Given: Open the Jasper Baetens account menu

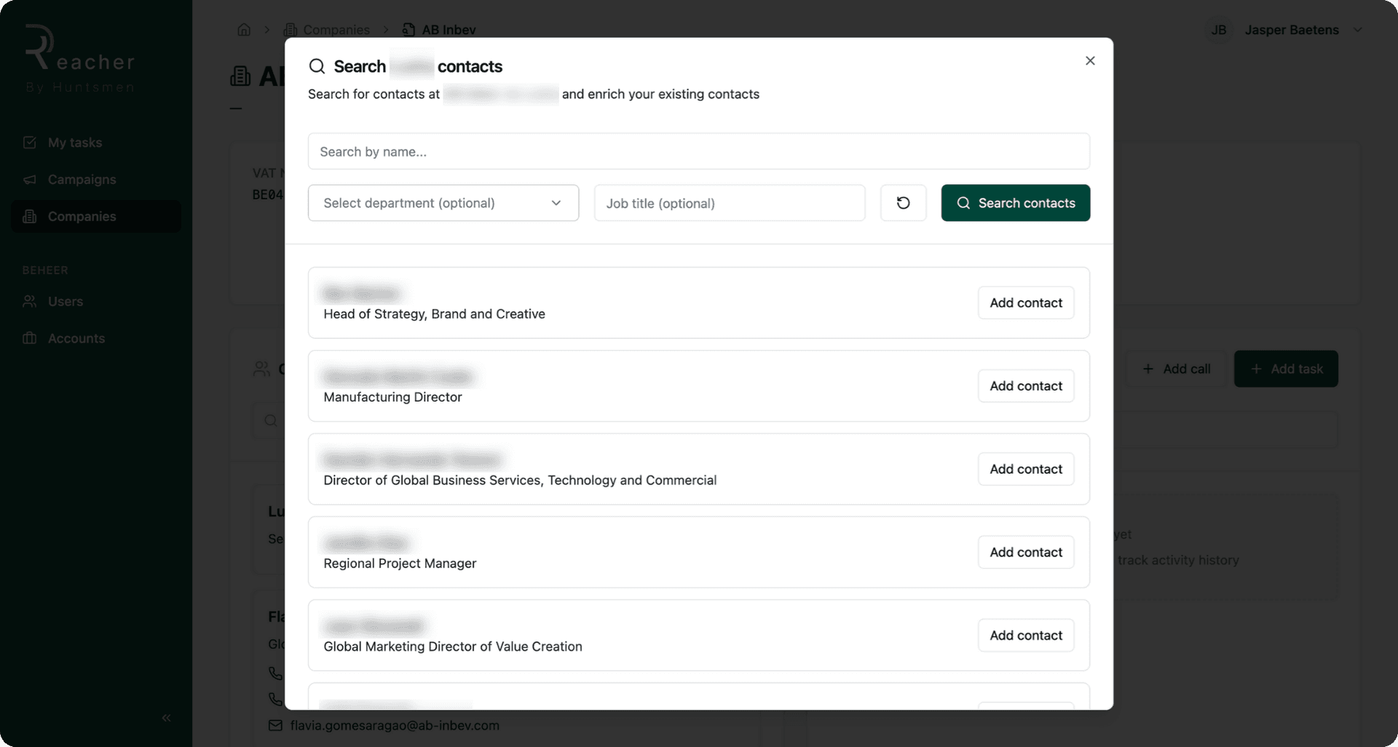Looking at the screenshot, I should (1303, 30).
